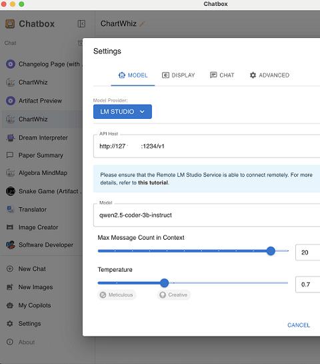Collapse the sidebar with the panel icon
The image size is (320, 364).
(x=81, y=23)
